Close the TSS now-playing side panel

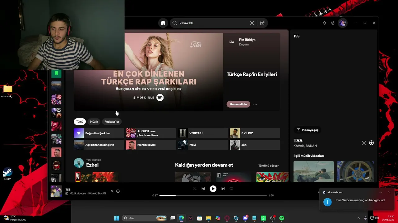pyautogui.click(x=364, y=143)
